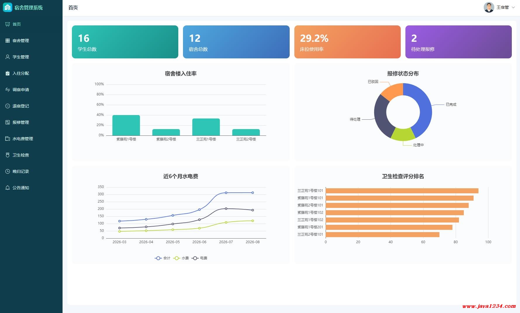This screenshot has width=520, height=313.
Task: Click the 床位使用率 statistics card
Action: pos(347,42)
